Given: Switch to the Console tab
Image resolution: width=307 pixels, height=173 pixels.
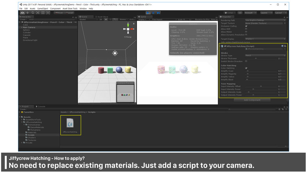Looking at the screenshot, I should (40, 106).
